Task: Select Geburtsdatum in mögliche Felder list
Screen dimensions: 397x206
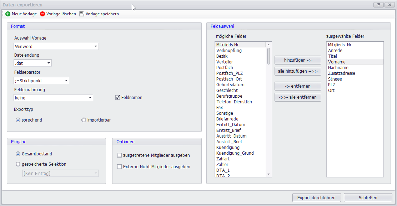Action: (230, 85)
